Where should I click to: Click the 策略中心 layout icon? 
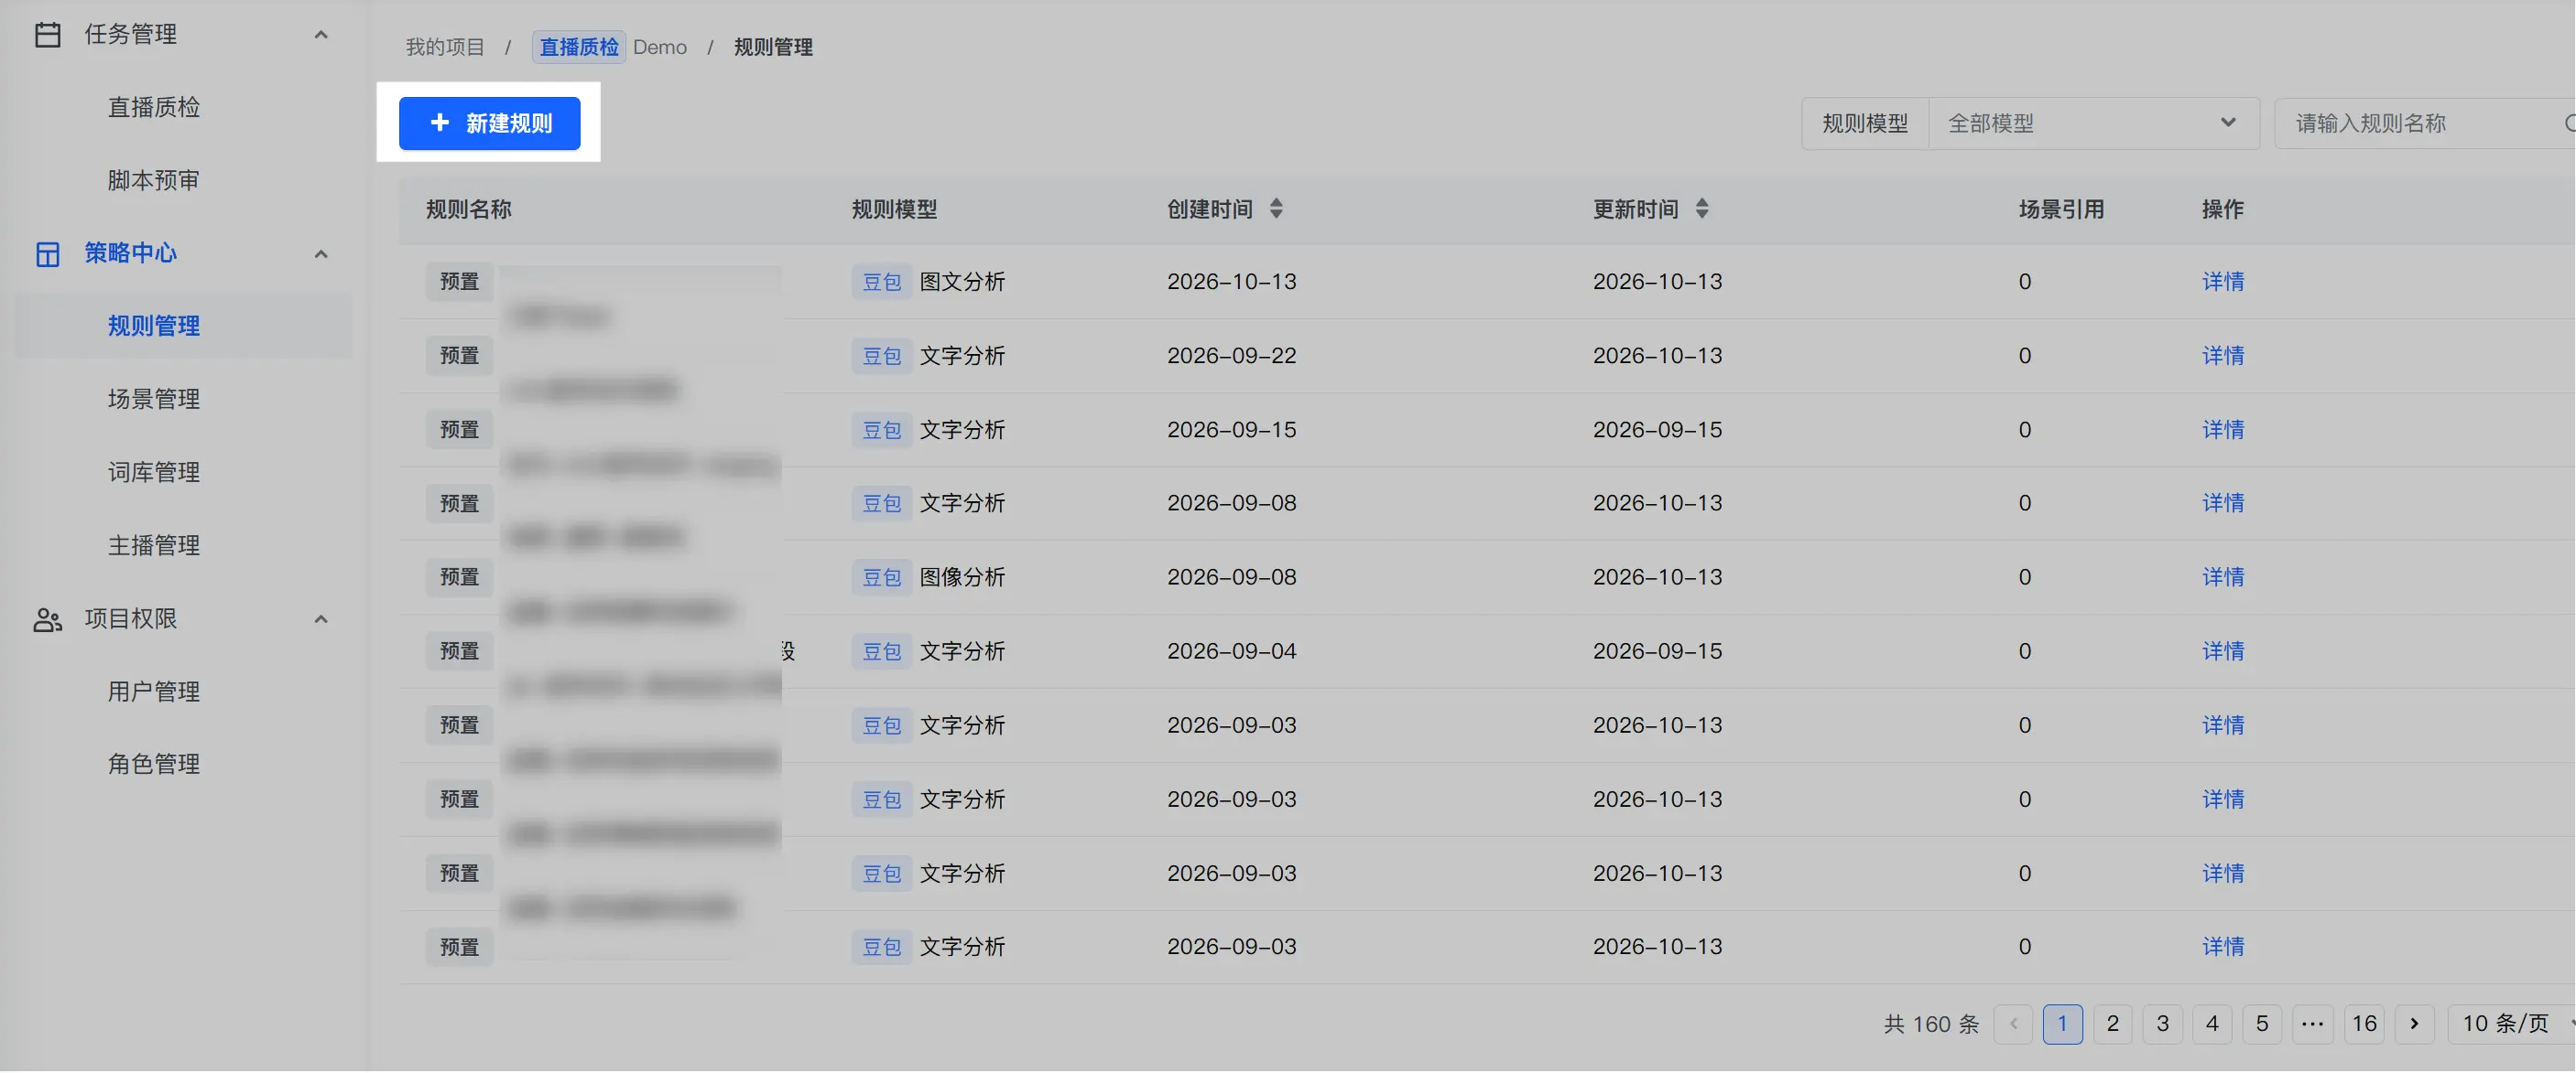[47, 253]
